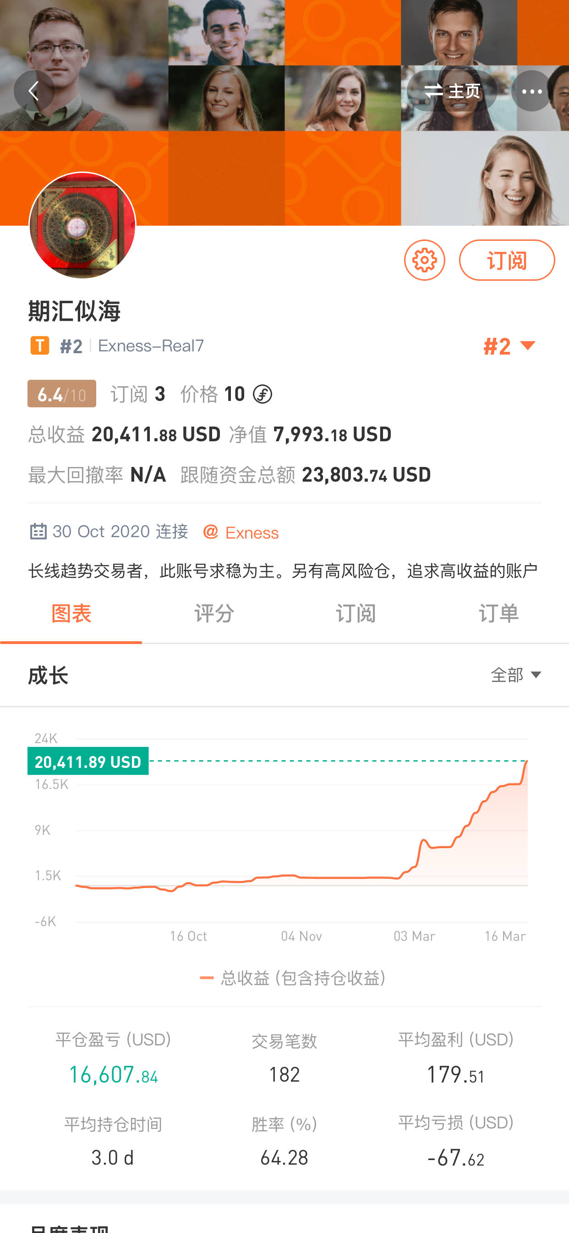The width and height of the screenshot is (569, 1233).
Task: Tap the 6.4/10 rating score badge
Action: pos(62,394)
